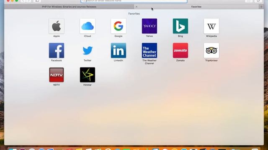Open the Bing favorite icon
The image size is (268, 150).
[180, 26]
